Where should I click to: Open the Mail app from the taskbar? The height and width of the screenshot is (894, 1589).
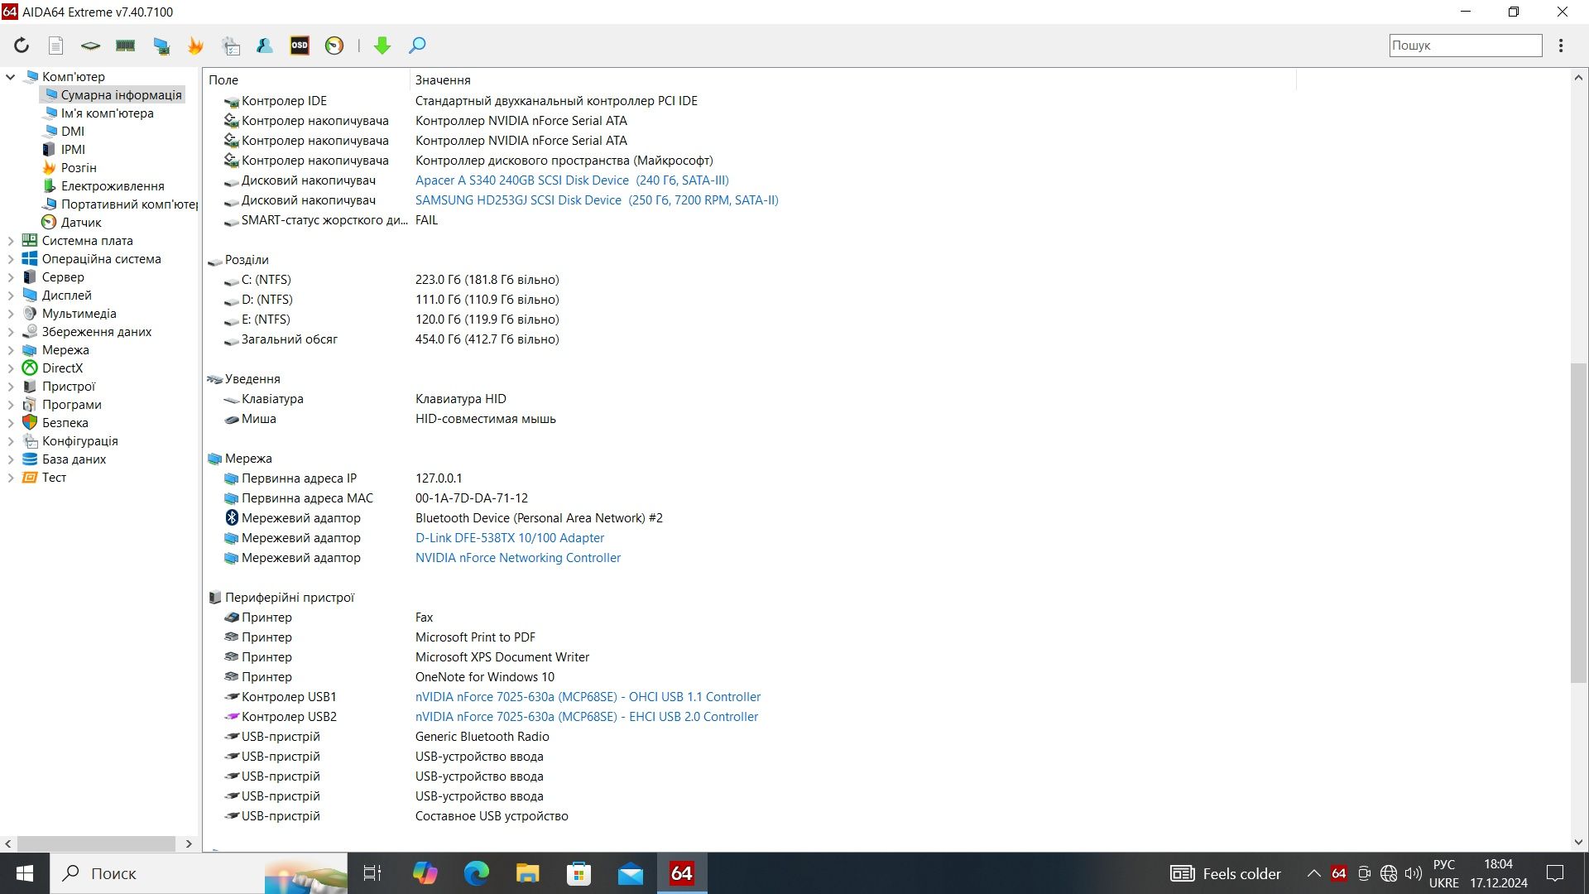coord(631,873)
